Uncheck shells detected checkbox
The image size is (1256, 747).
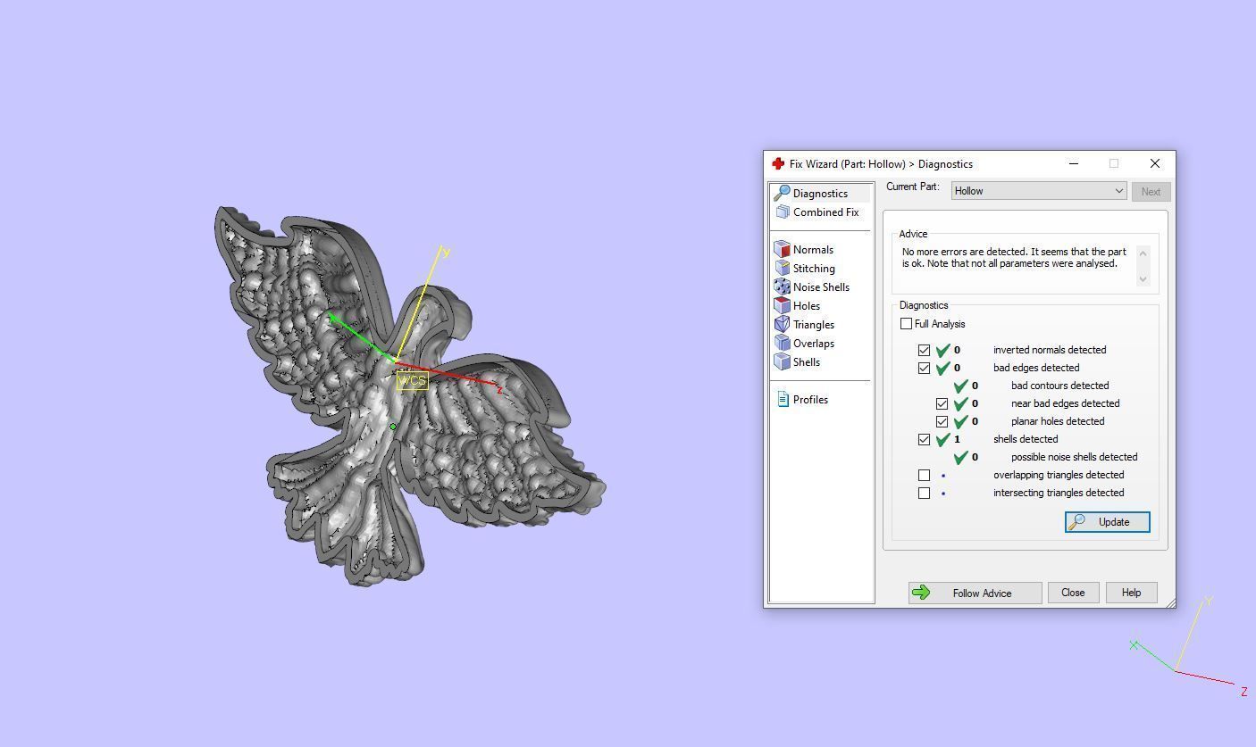(925, 439)
